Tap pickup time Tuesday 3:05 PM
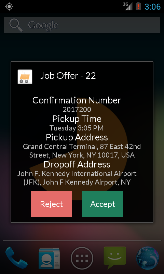Viewport: 164px width, 274px height. [x=77, y=128]
